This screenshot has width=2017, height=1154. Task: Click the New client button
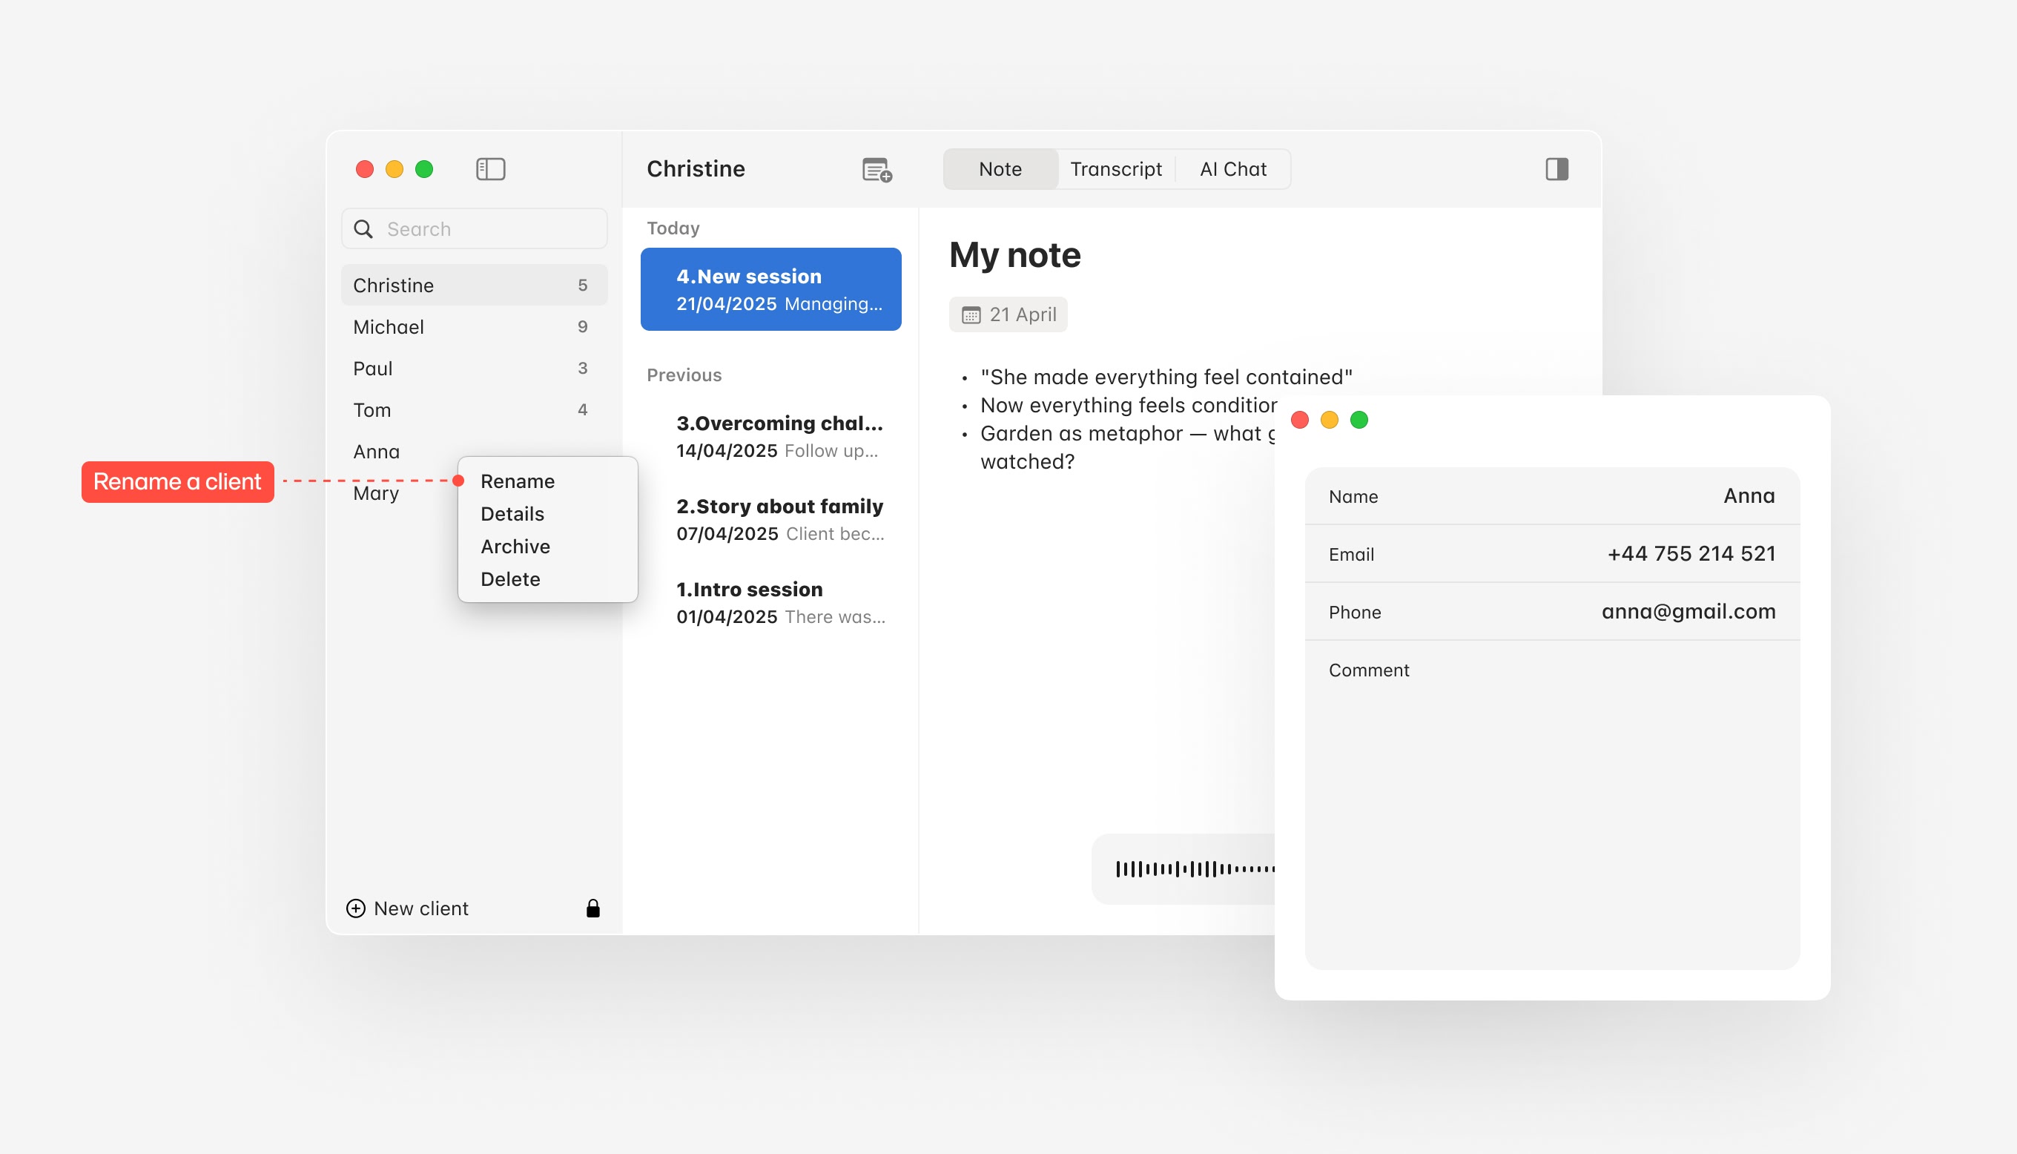point(420,909)
